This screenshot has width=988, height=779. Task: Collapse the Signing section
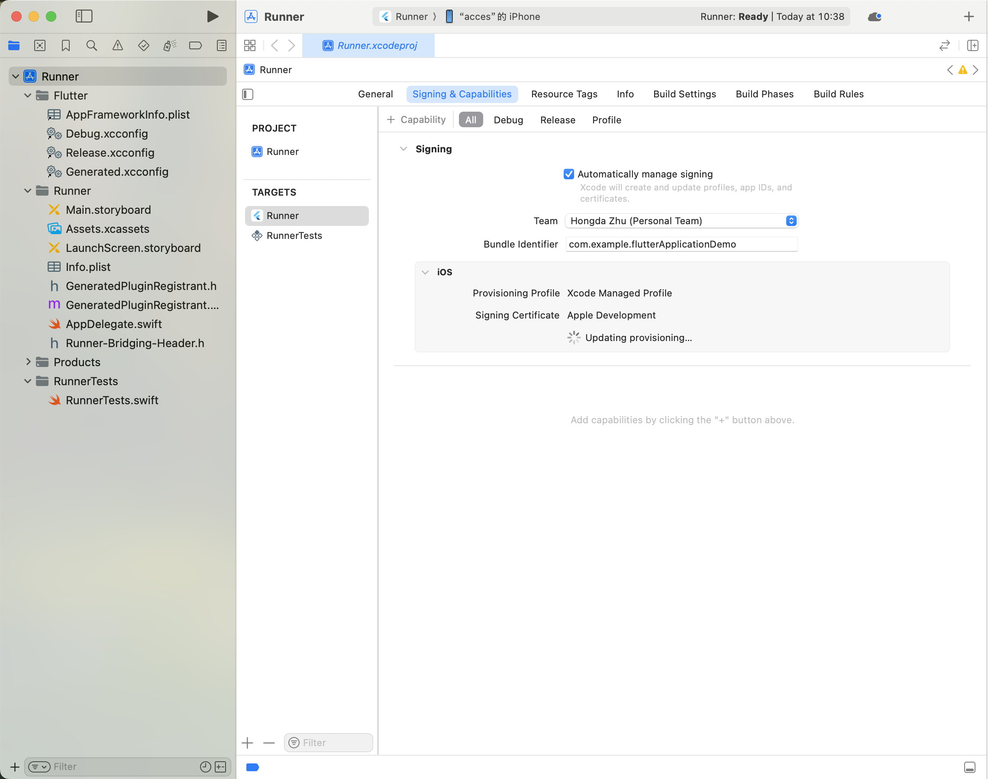tap(404, 149)
